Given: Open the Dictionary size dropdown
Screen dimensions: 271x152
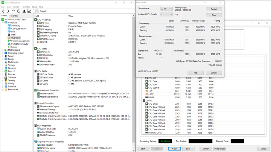Looking at the screenshot, I should click(166, 9).
